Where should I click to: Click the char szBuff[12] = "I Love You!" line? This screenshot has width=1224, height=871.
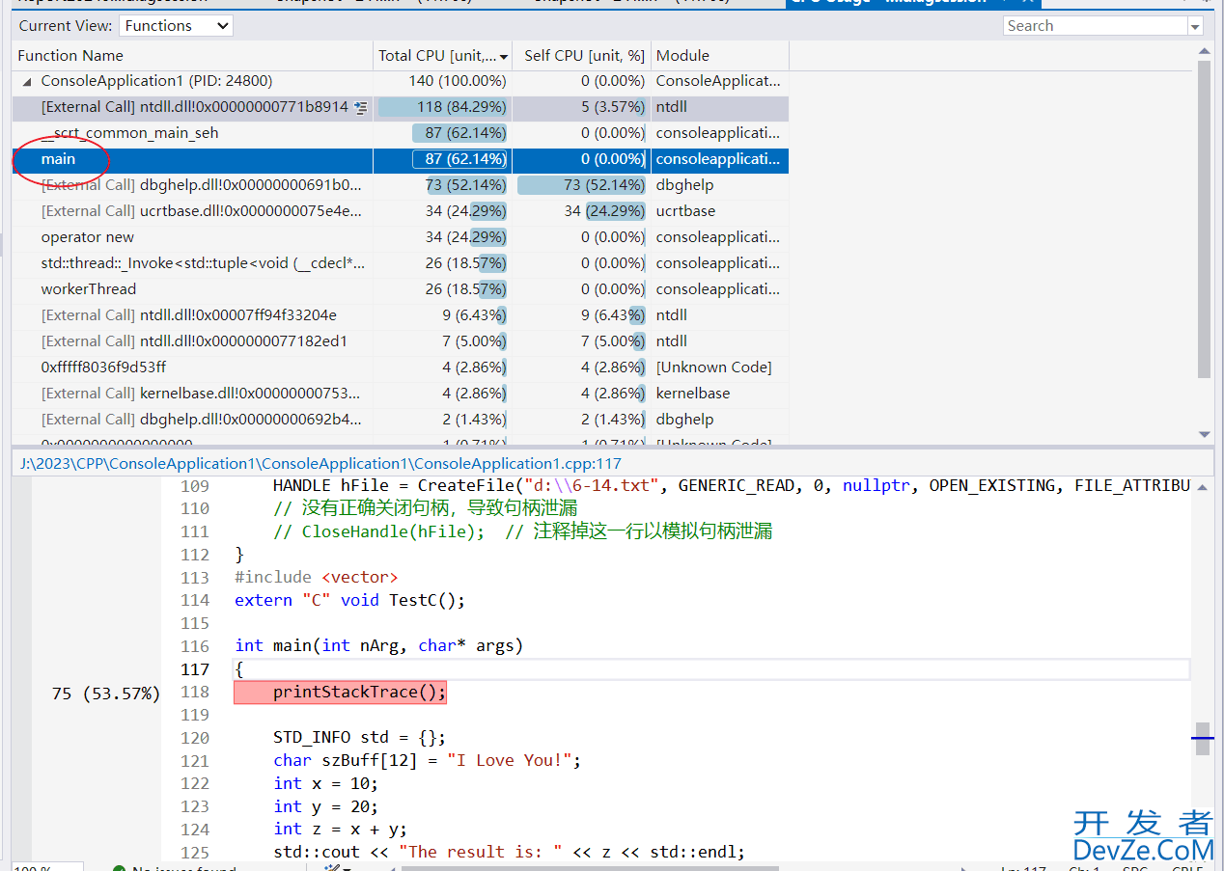click(x=427, y=761)
